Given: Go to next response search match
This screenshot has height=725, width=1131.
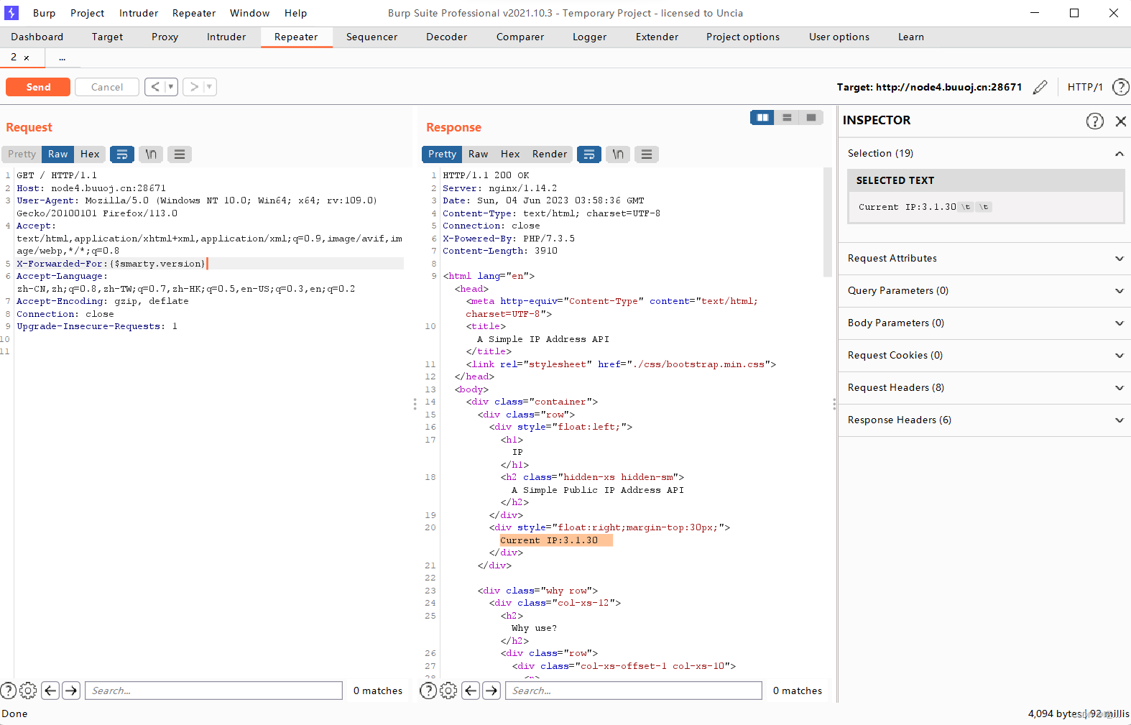Looking at the screenshot, I should pyautogui.click(x=491, y=691).
